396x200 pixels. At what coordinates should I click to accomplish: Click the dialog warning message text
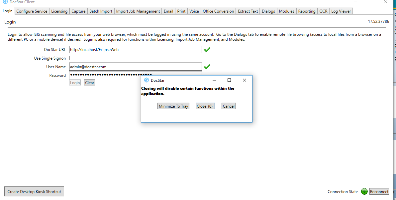[x=188, y=91]
